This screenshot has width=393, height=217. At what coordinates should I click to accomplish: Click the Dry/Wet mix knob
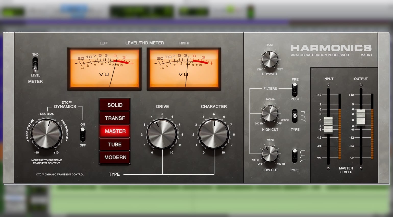tap(270, 59)
